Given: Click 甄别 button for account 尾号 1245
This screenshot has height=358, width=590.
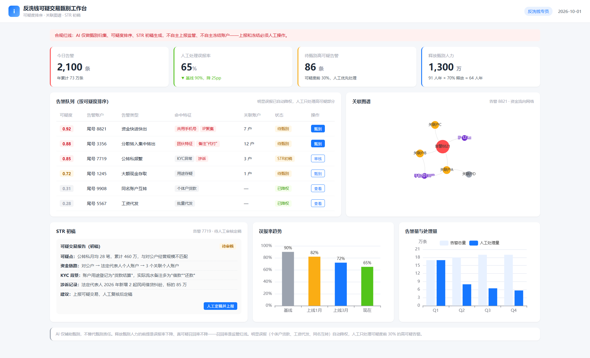Looking at the screenshot, I should pyautogui.click(x=318, y=174).
